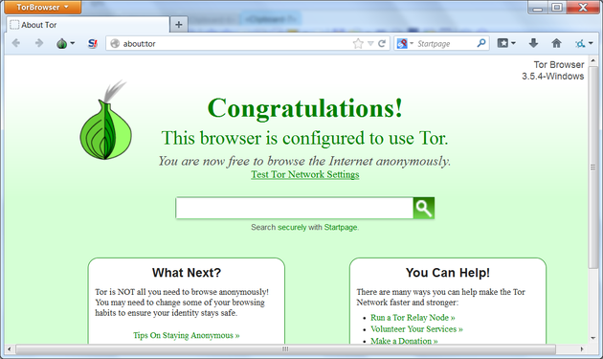603x359 pixels.
Task: Click the green onion Torbutton icon
Action: [62, 43]
